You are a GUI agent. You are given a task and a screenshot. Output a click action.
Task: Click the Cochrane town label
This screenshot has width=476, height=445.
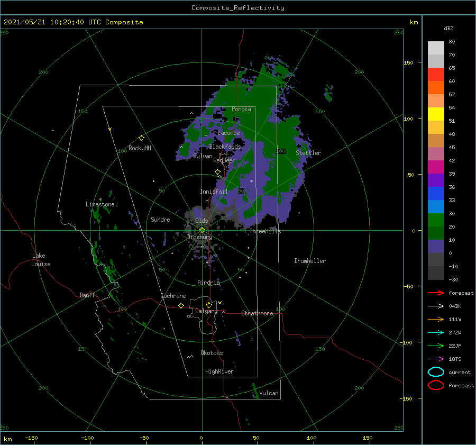173,296
